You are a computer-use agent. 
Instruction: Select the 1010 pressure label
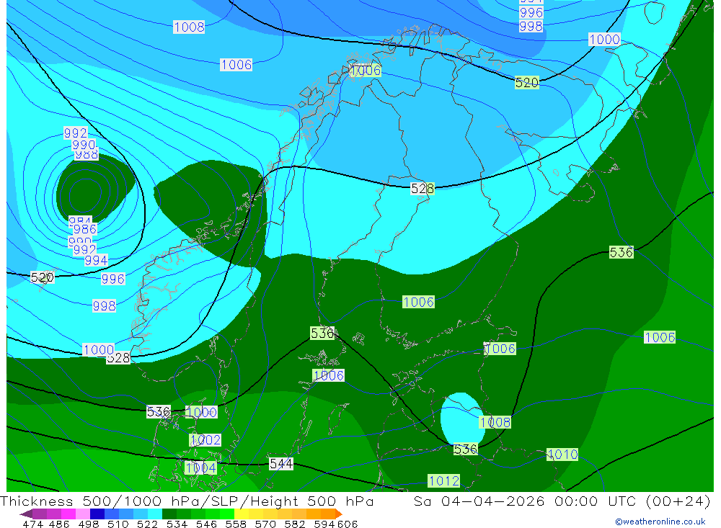click(562, 455)
